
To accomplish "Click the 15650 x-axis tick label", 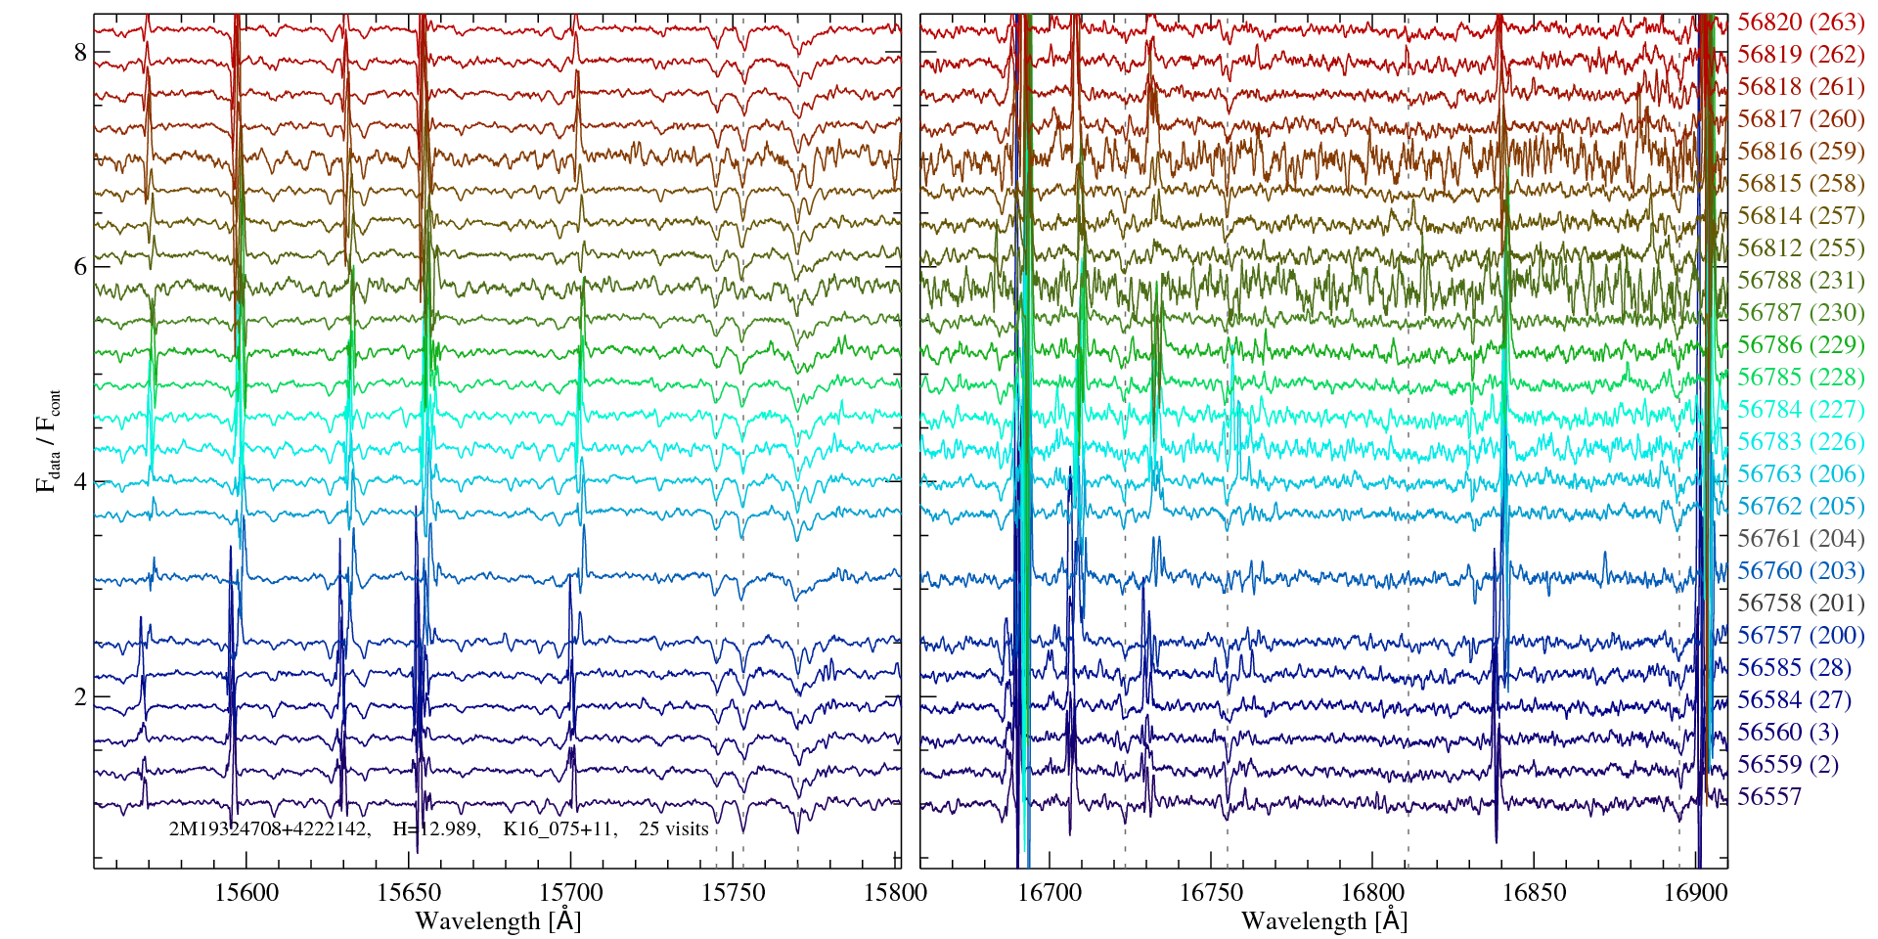I will pyautogui.click(x=409, y=893).
